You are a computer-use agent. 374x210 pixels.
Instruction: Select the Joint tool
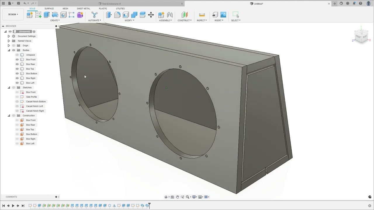pos(170,15)
